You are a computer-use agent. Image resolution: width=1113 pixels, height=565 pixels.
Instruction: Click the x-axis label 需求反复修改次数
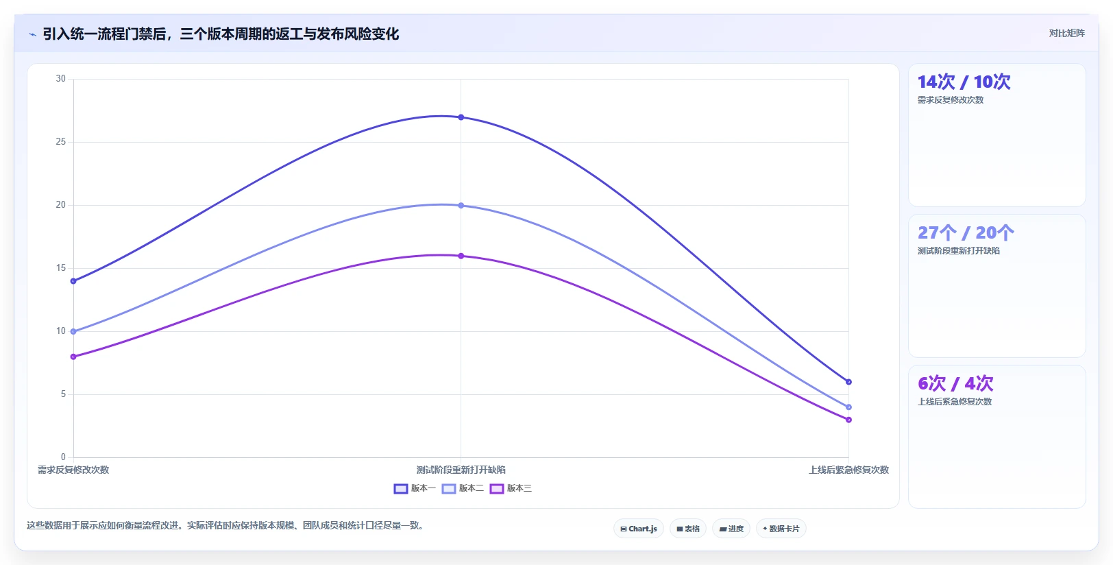click(73, 470)
